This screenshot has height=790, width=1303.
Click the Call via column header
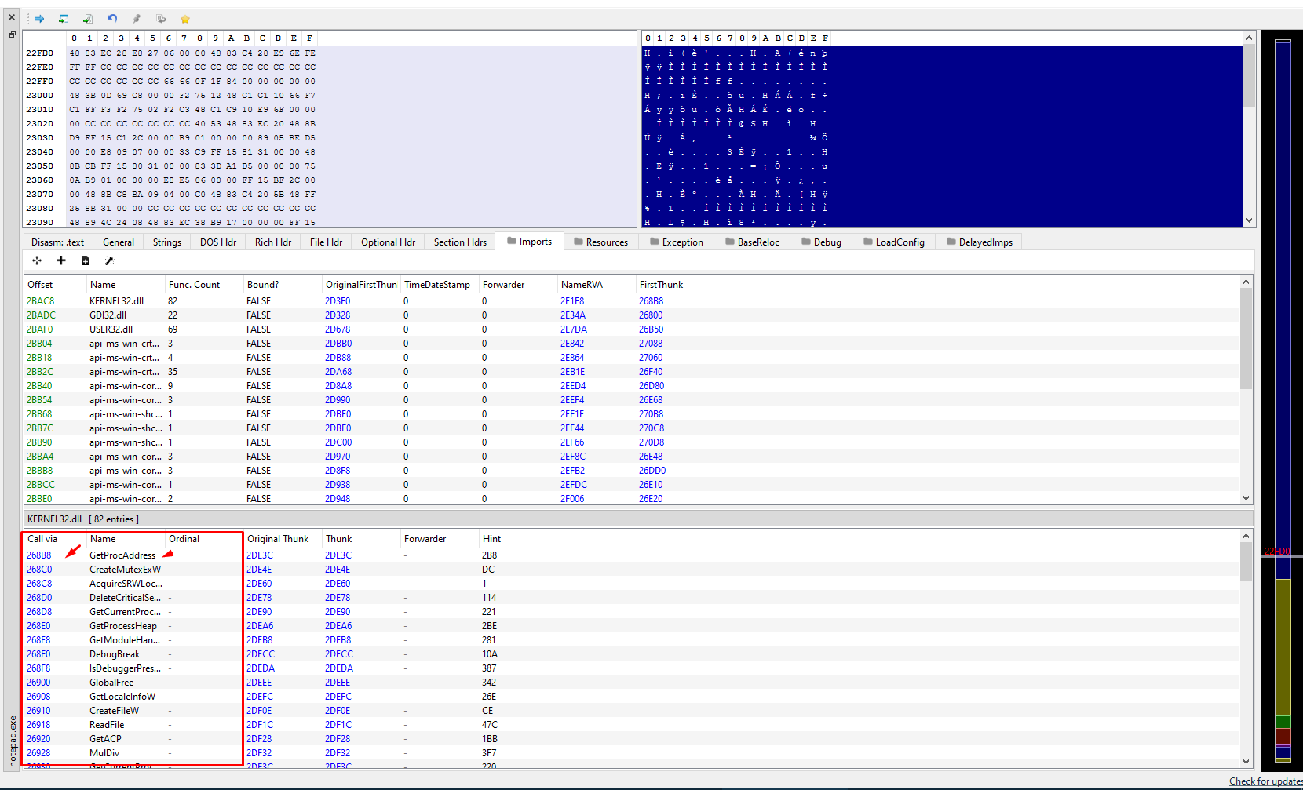(55, 539)
